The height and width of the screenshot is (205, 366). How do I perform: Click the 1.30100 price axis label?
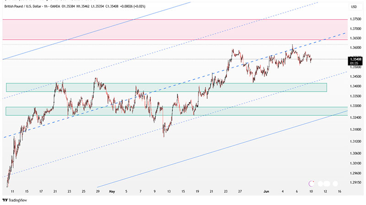pos(355,163)
